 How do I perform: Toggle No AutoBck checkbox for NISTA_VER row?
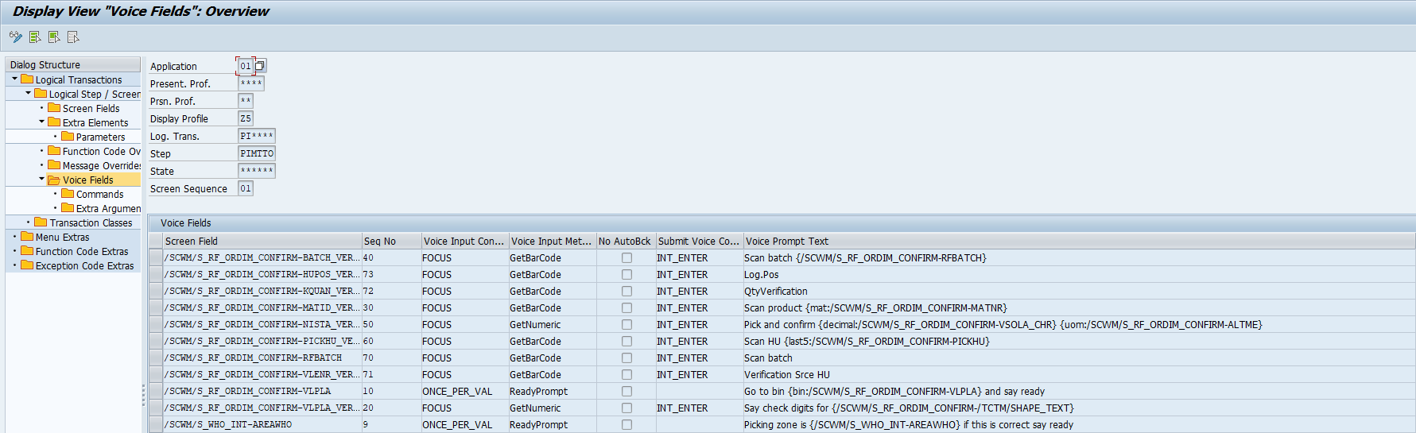627,325
